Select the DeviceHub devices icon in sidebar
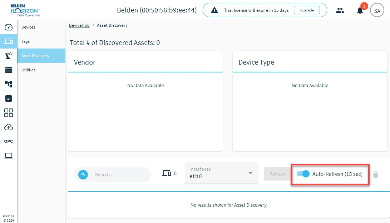 pos(9,41)
